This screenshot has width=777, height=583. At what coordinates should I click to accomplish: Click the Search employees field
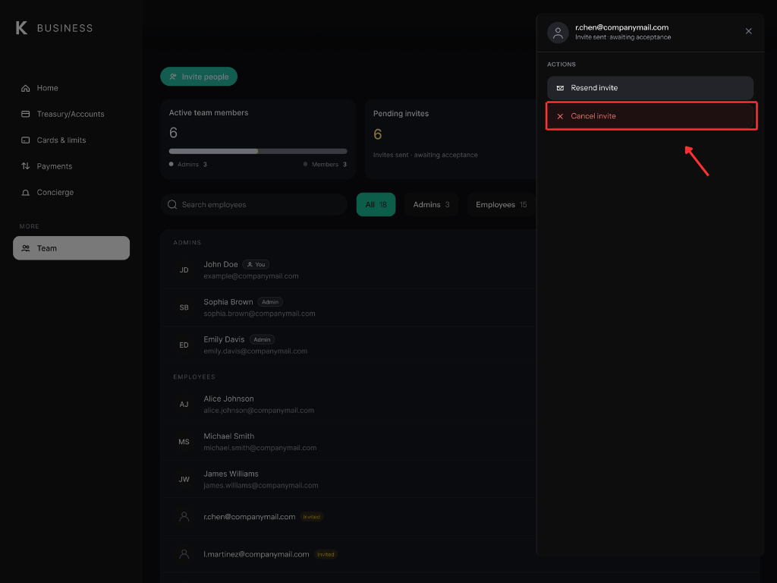pos(253,205)
